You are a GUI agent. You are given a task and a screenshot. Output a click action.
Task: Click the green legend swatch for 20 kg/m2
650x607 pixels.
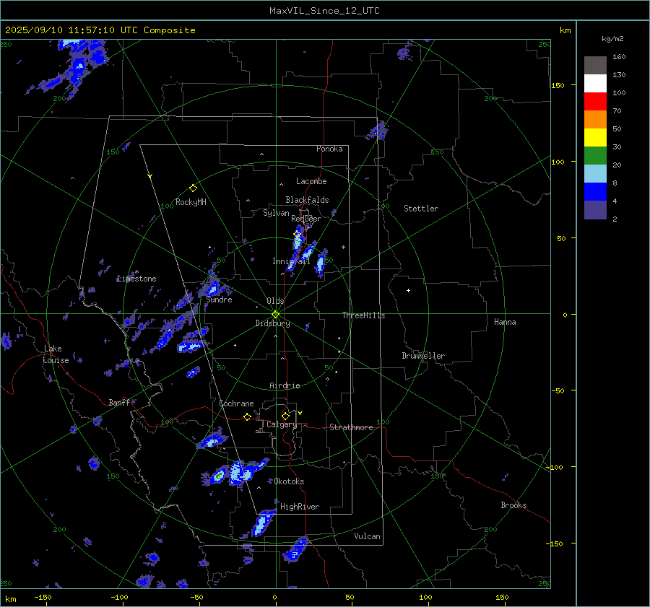pos(595,156)
